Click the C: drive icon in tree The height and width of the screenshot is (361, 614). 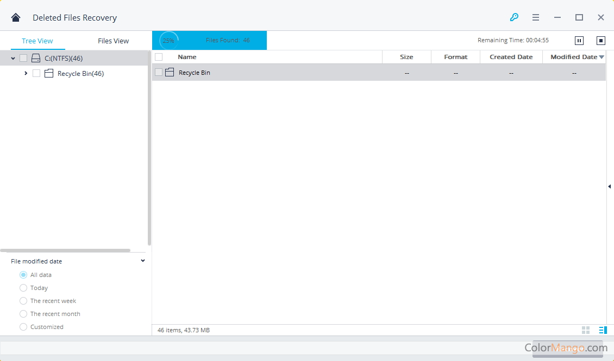point(36,58)
